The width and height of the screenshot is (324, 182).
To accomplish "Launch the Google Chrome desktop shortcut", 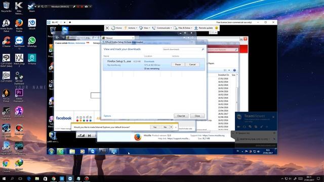I will pyautogui.click(x=6, y=165).
